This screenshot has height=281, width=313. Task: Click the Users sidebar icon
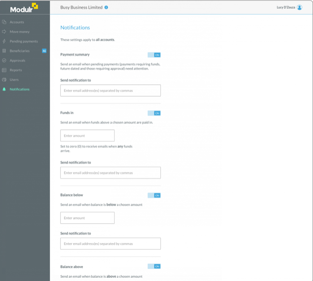(x=4, y=79)
